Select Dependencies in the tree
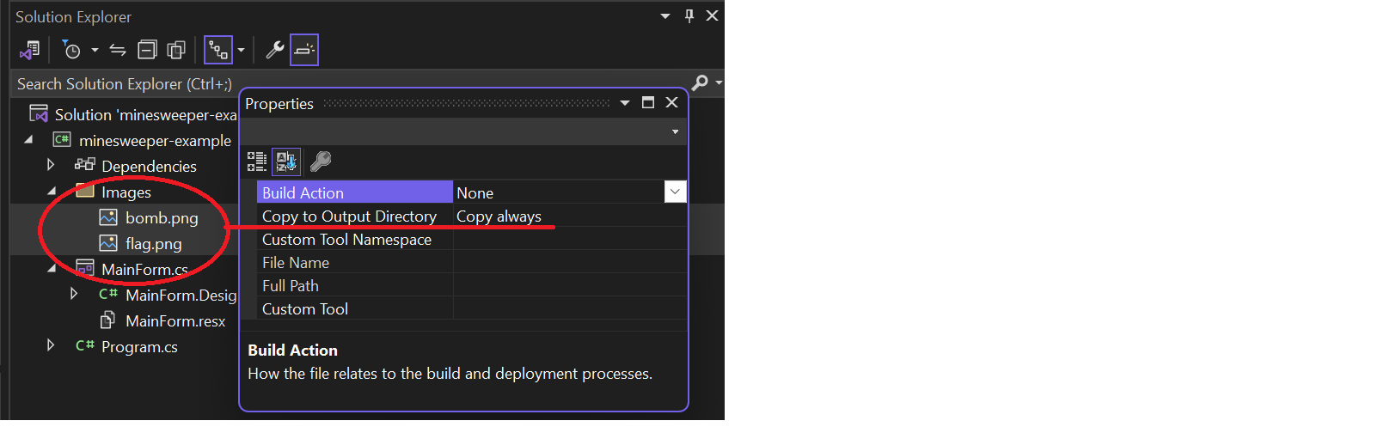This screenshot has width=1384, height=439. pos(149,166)
